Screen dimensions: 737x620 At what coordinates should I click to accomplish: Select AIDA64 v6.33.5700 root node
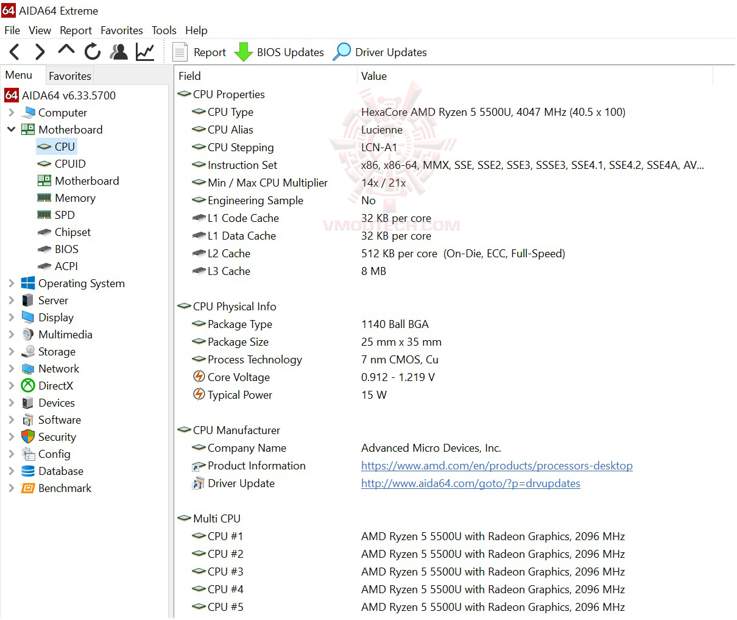(x=60, y=95)
